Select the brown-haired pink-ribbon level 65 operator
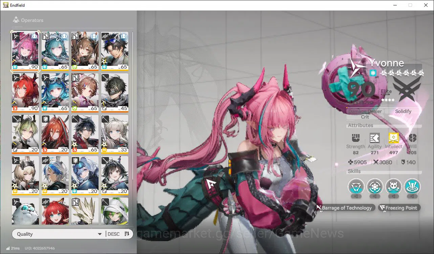Viewport: 434px width, 254px height. (x=85, y=93)
